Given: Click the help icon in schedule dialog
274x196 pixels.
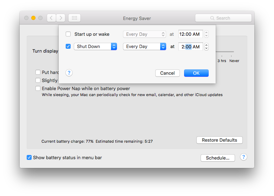Looking at the screenshot, I should coord(69,73).
